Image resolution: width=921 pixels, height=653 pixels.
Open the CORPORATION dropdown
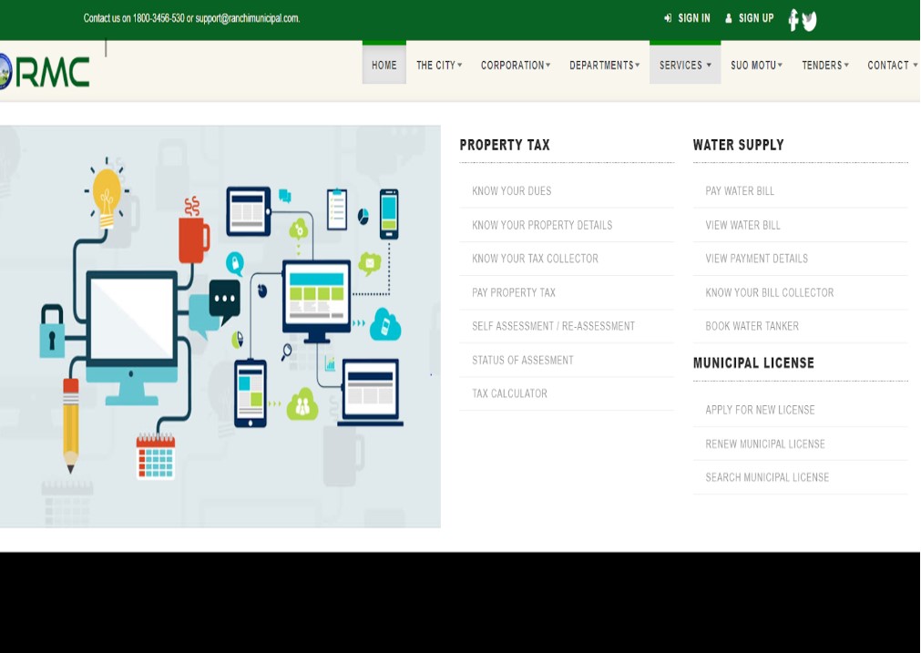[x=515, y=65]
